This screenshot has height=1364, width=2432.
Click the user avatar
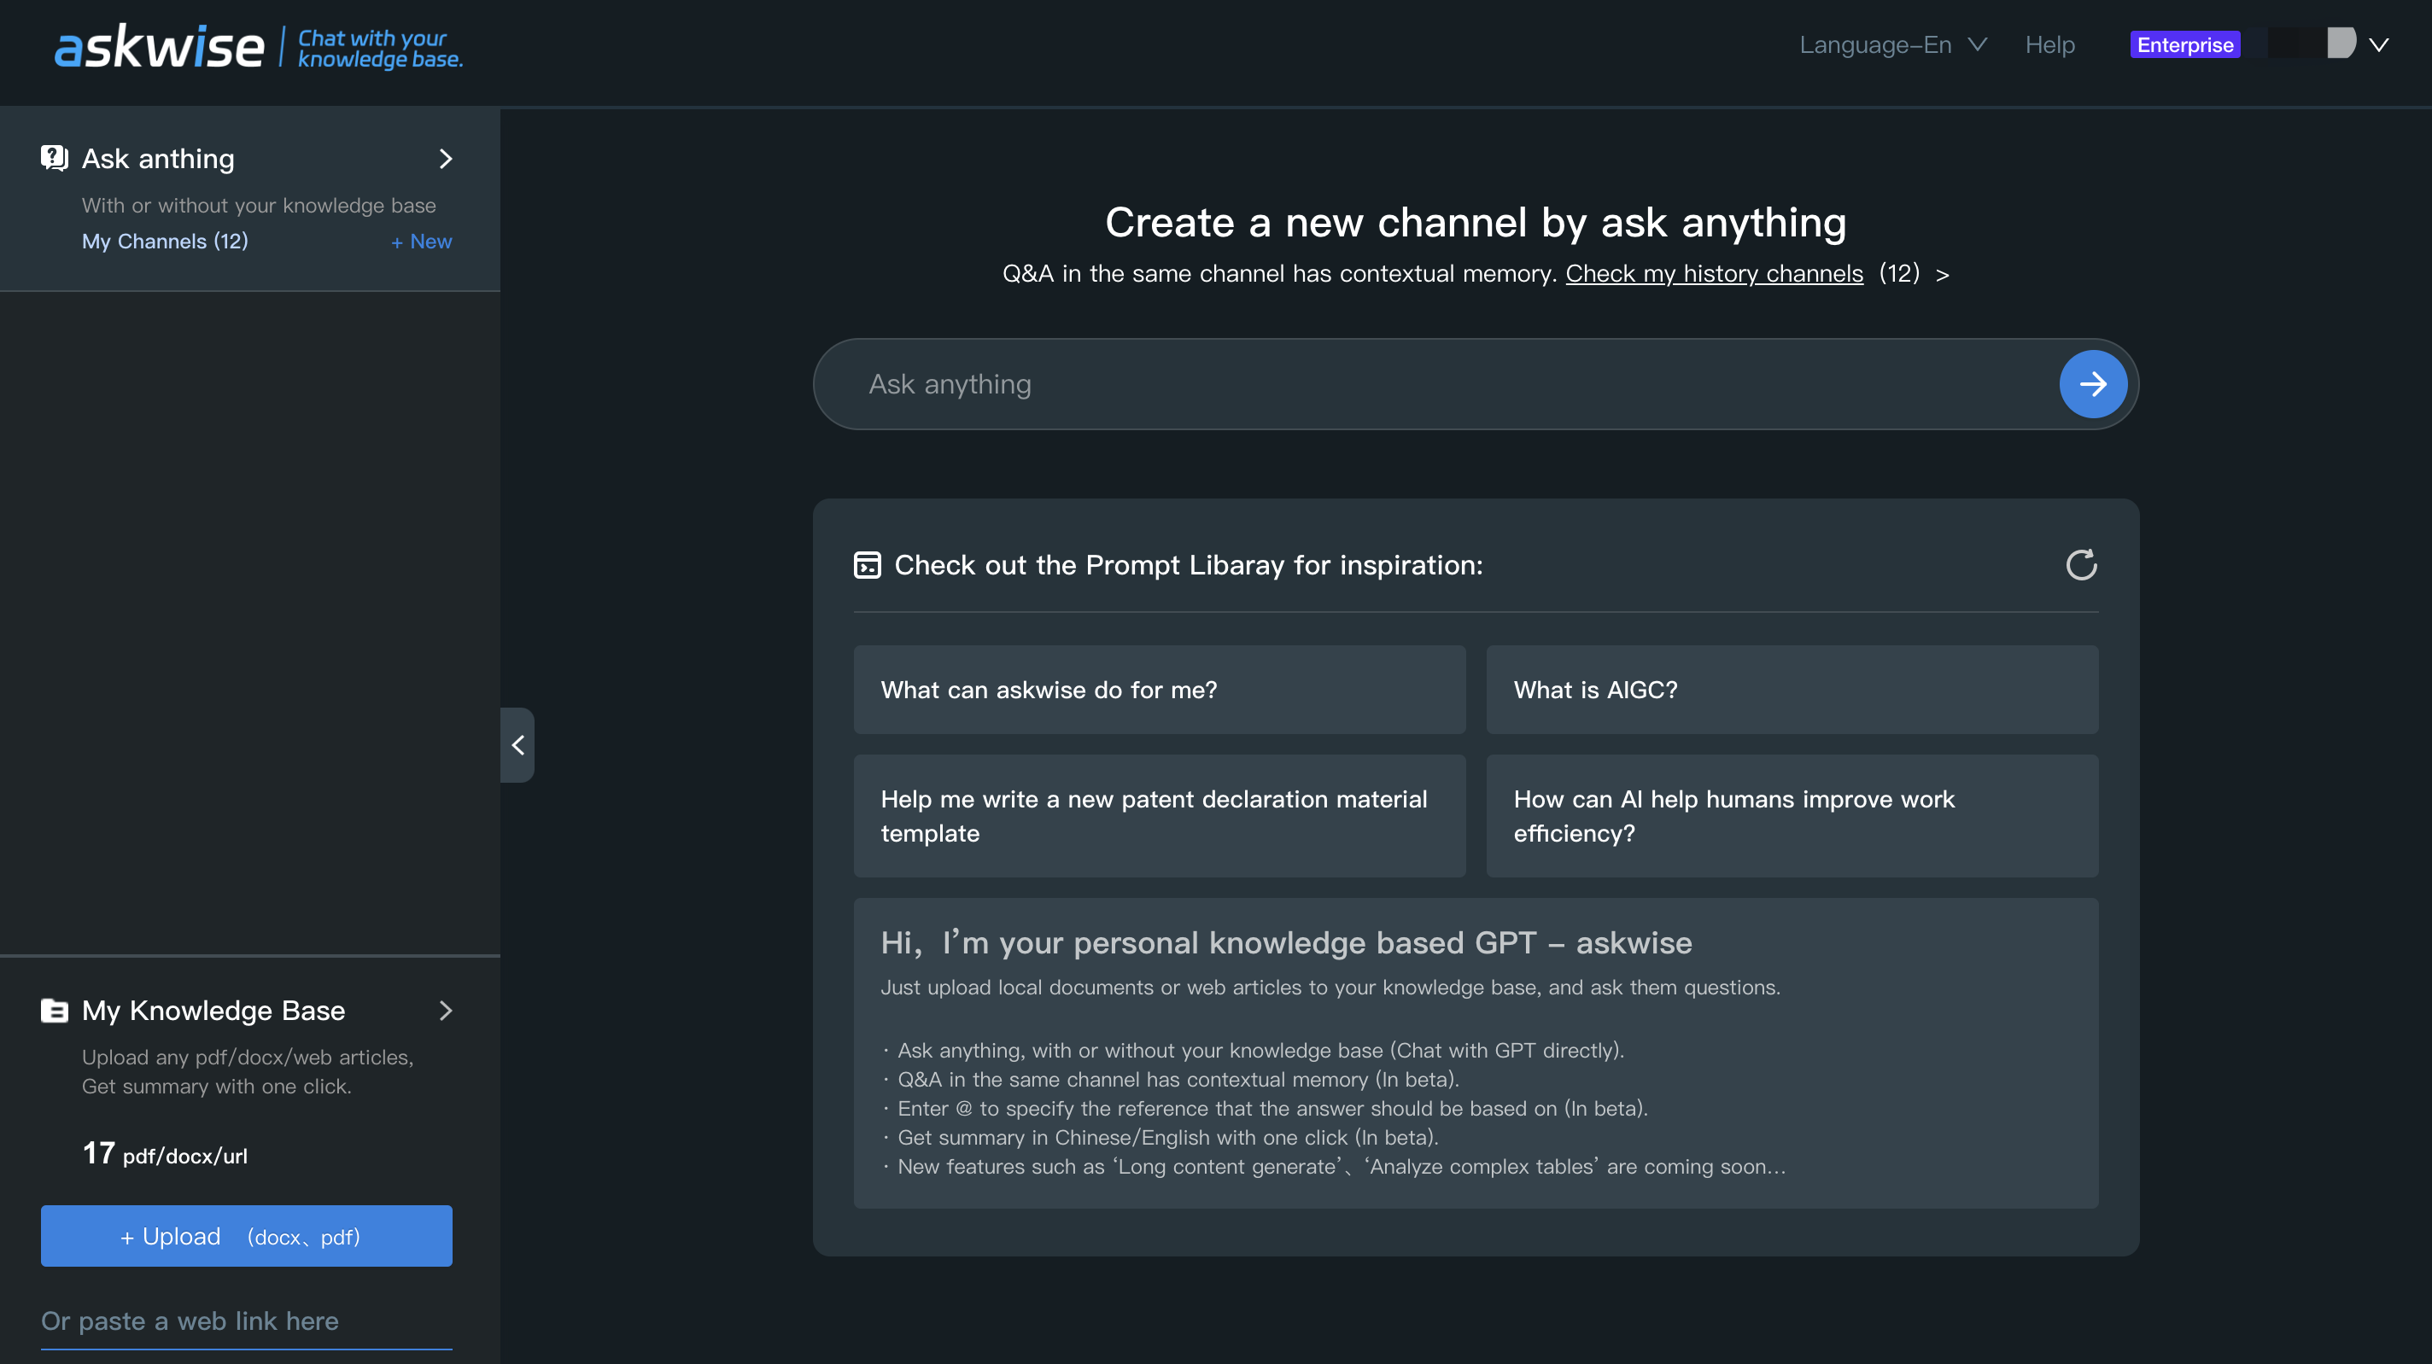point(2341,44)
